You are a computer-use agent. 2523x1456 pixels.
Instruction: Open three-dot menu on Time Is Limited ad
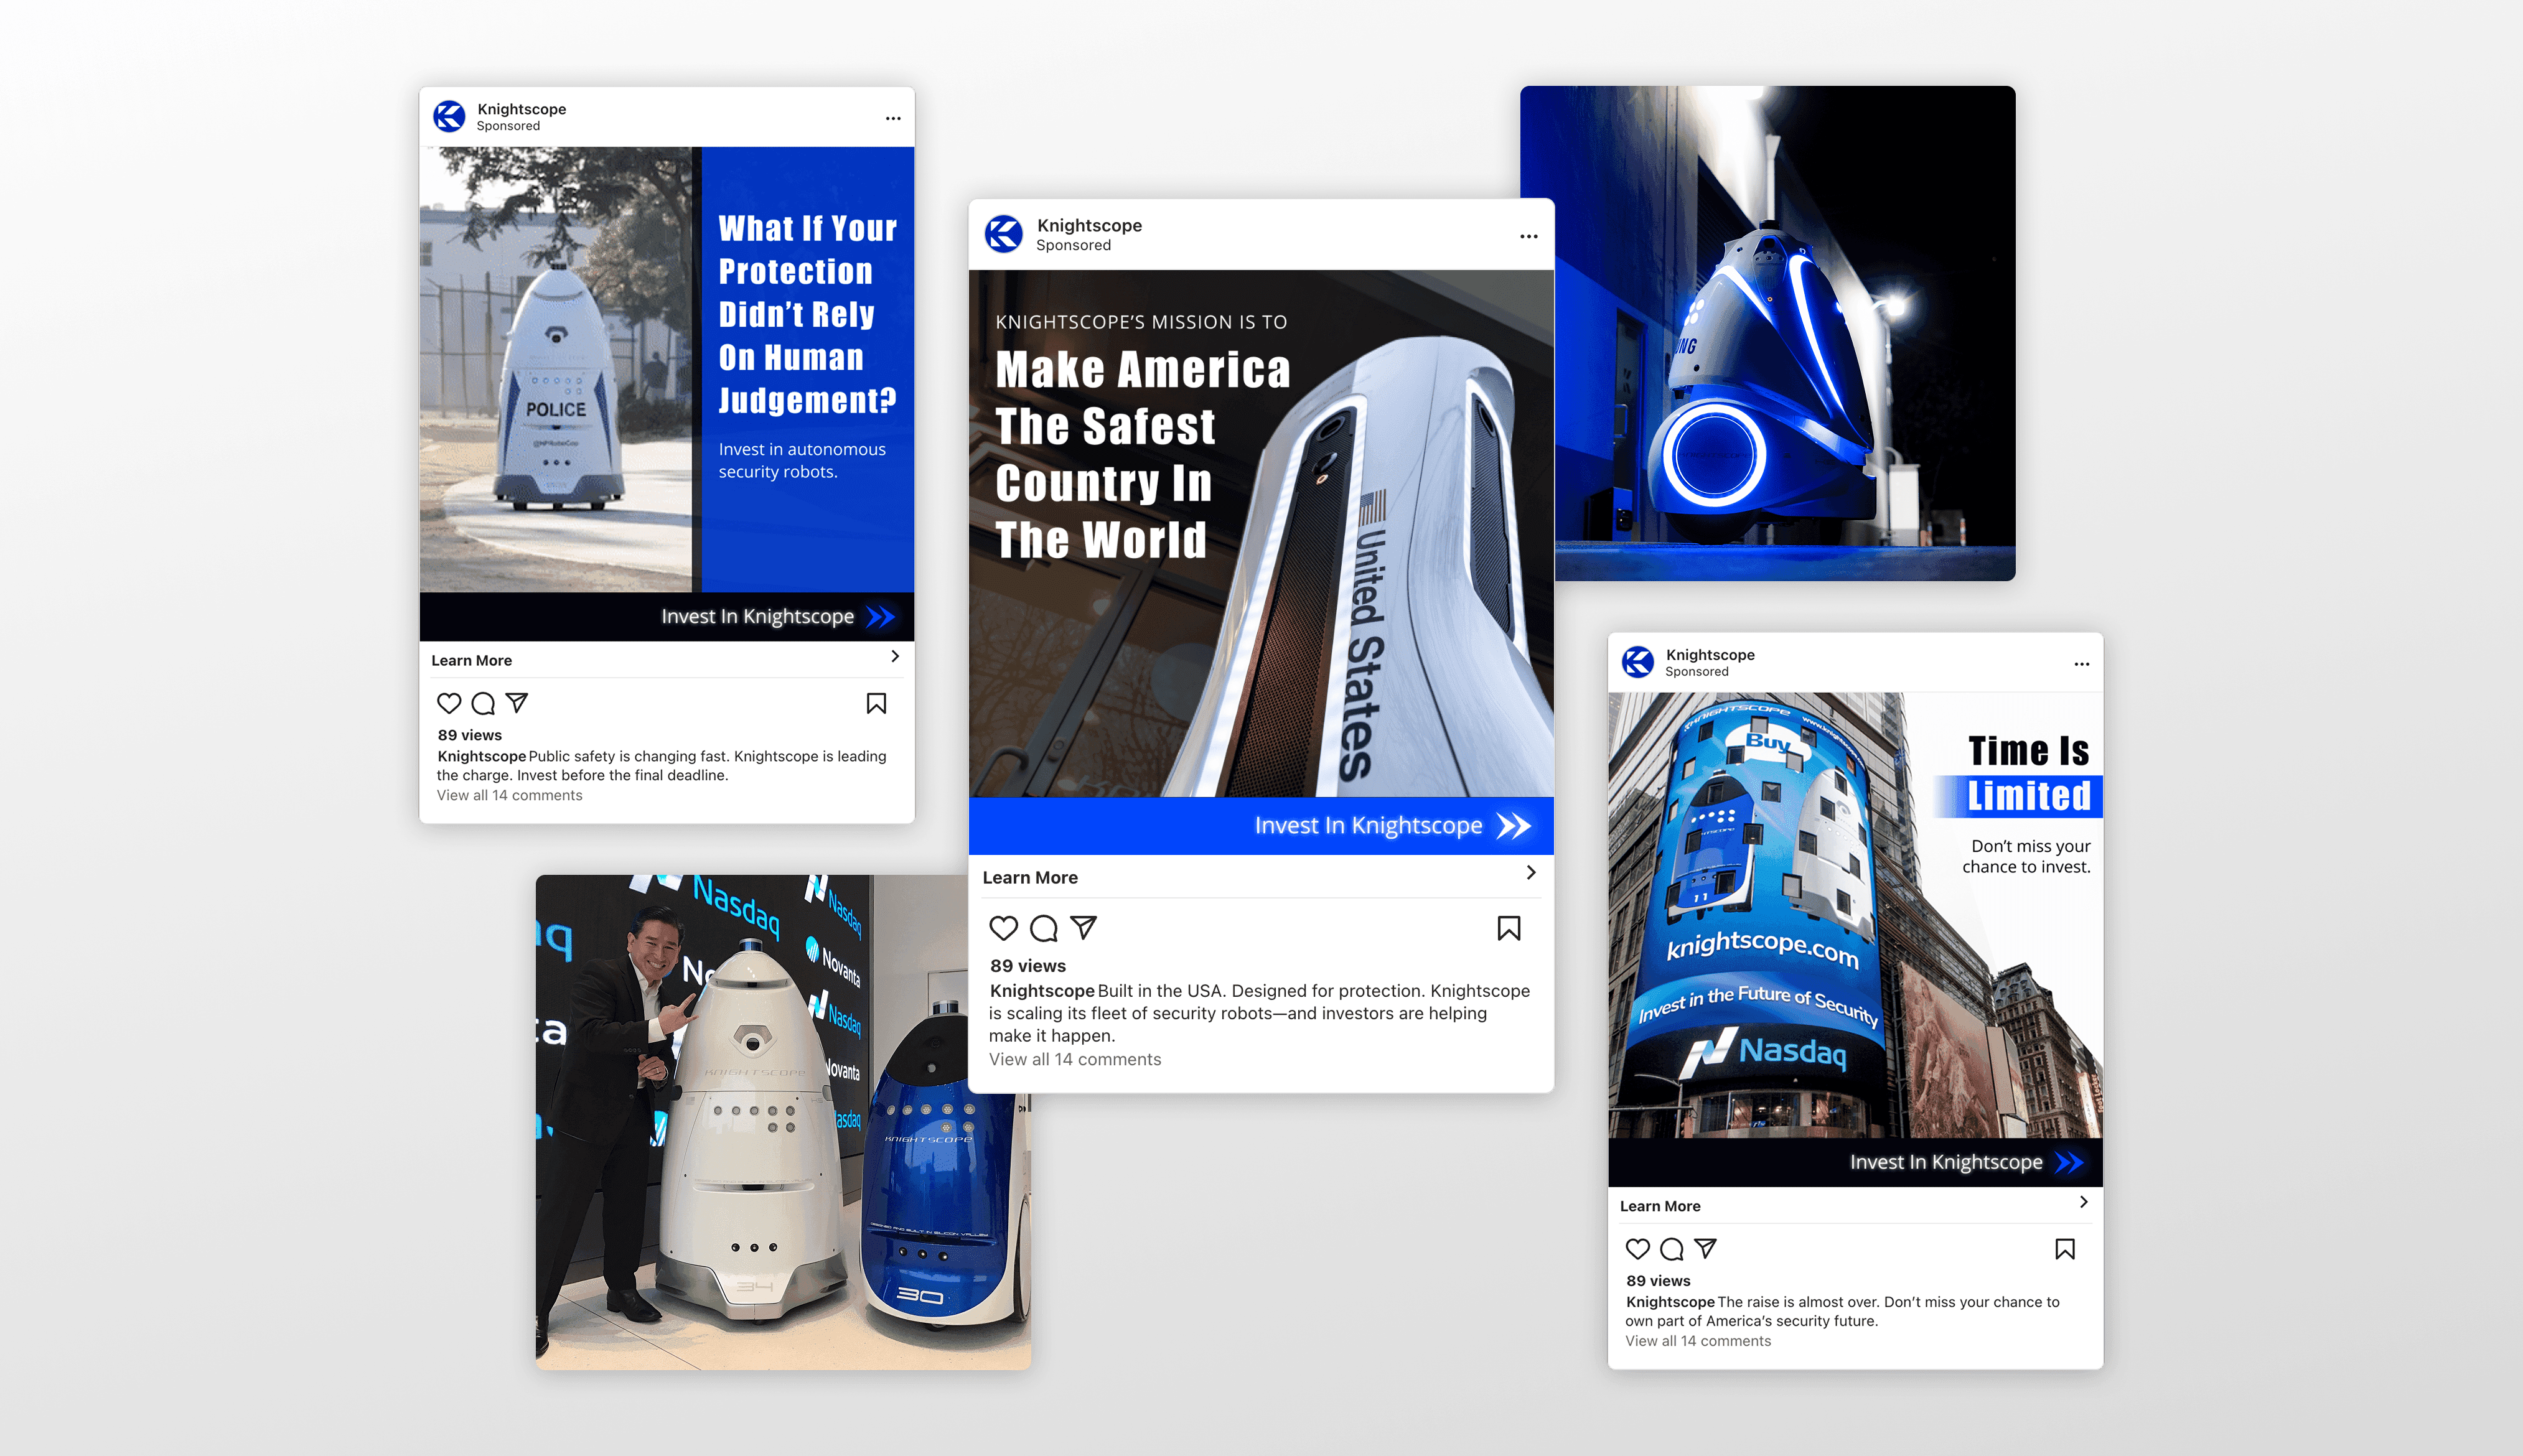(x=2081, y=664)
